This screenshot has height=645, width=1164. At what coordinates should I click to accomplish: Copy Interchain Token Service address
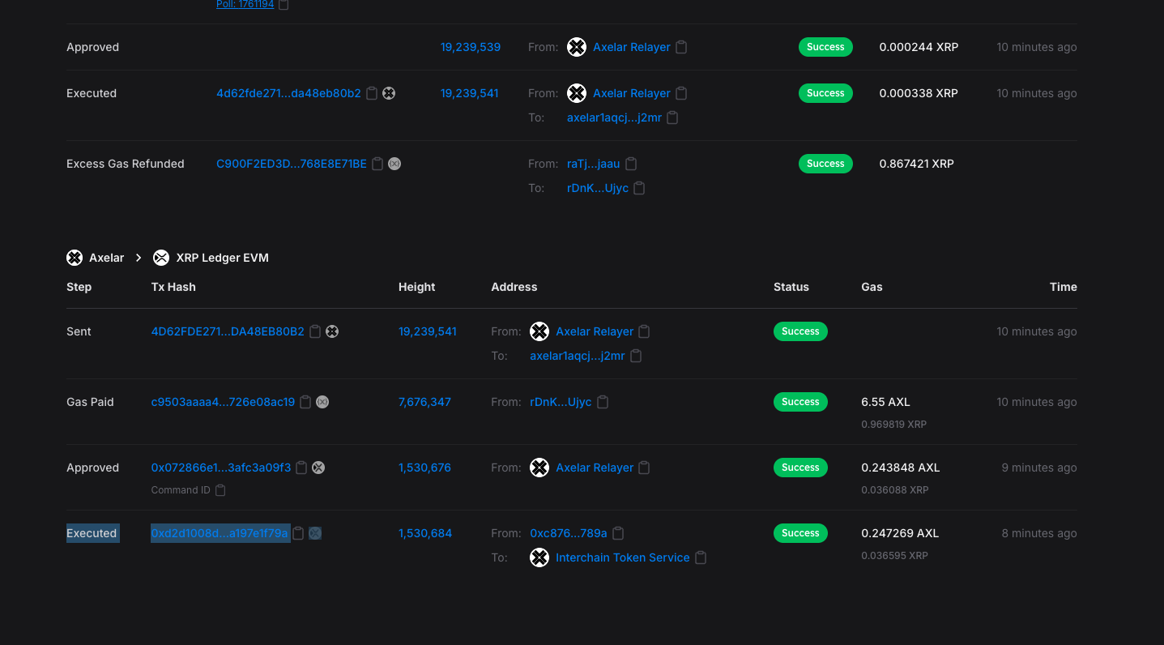coord(701,557)
